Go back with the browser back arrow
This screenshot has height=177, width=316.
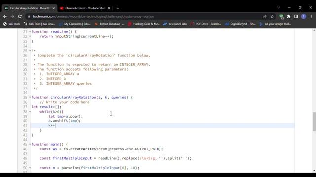pyautogui.click(x=5, y=16)
